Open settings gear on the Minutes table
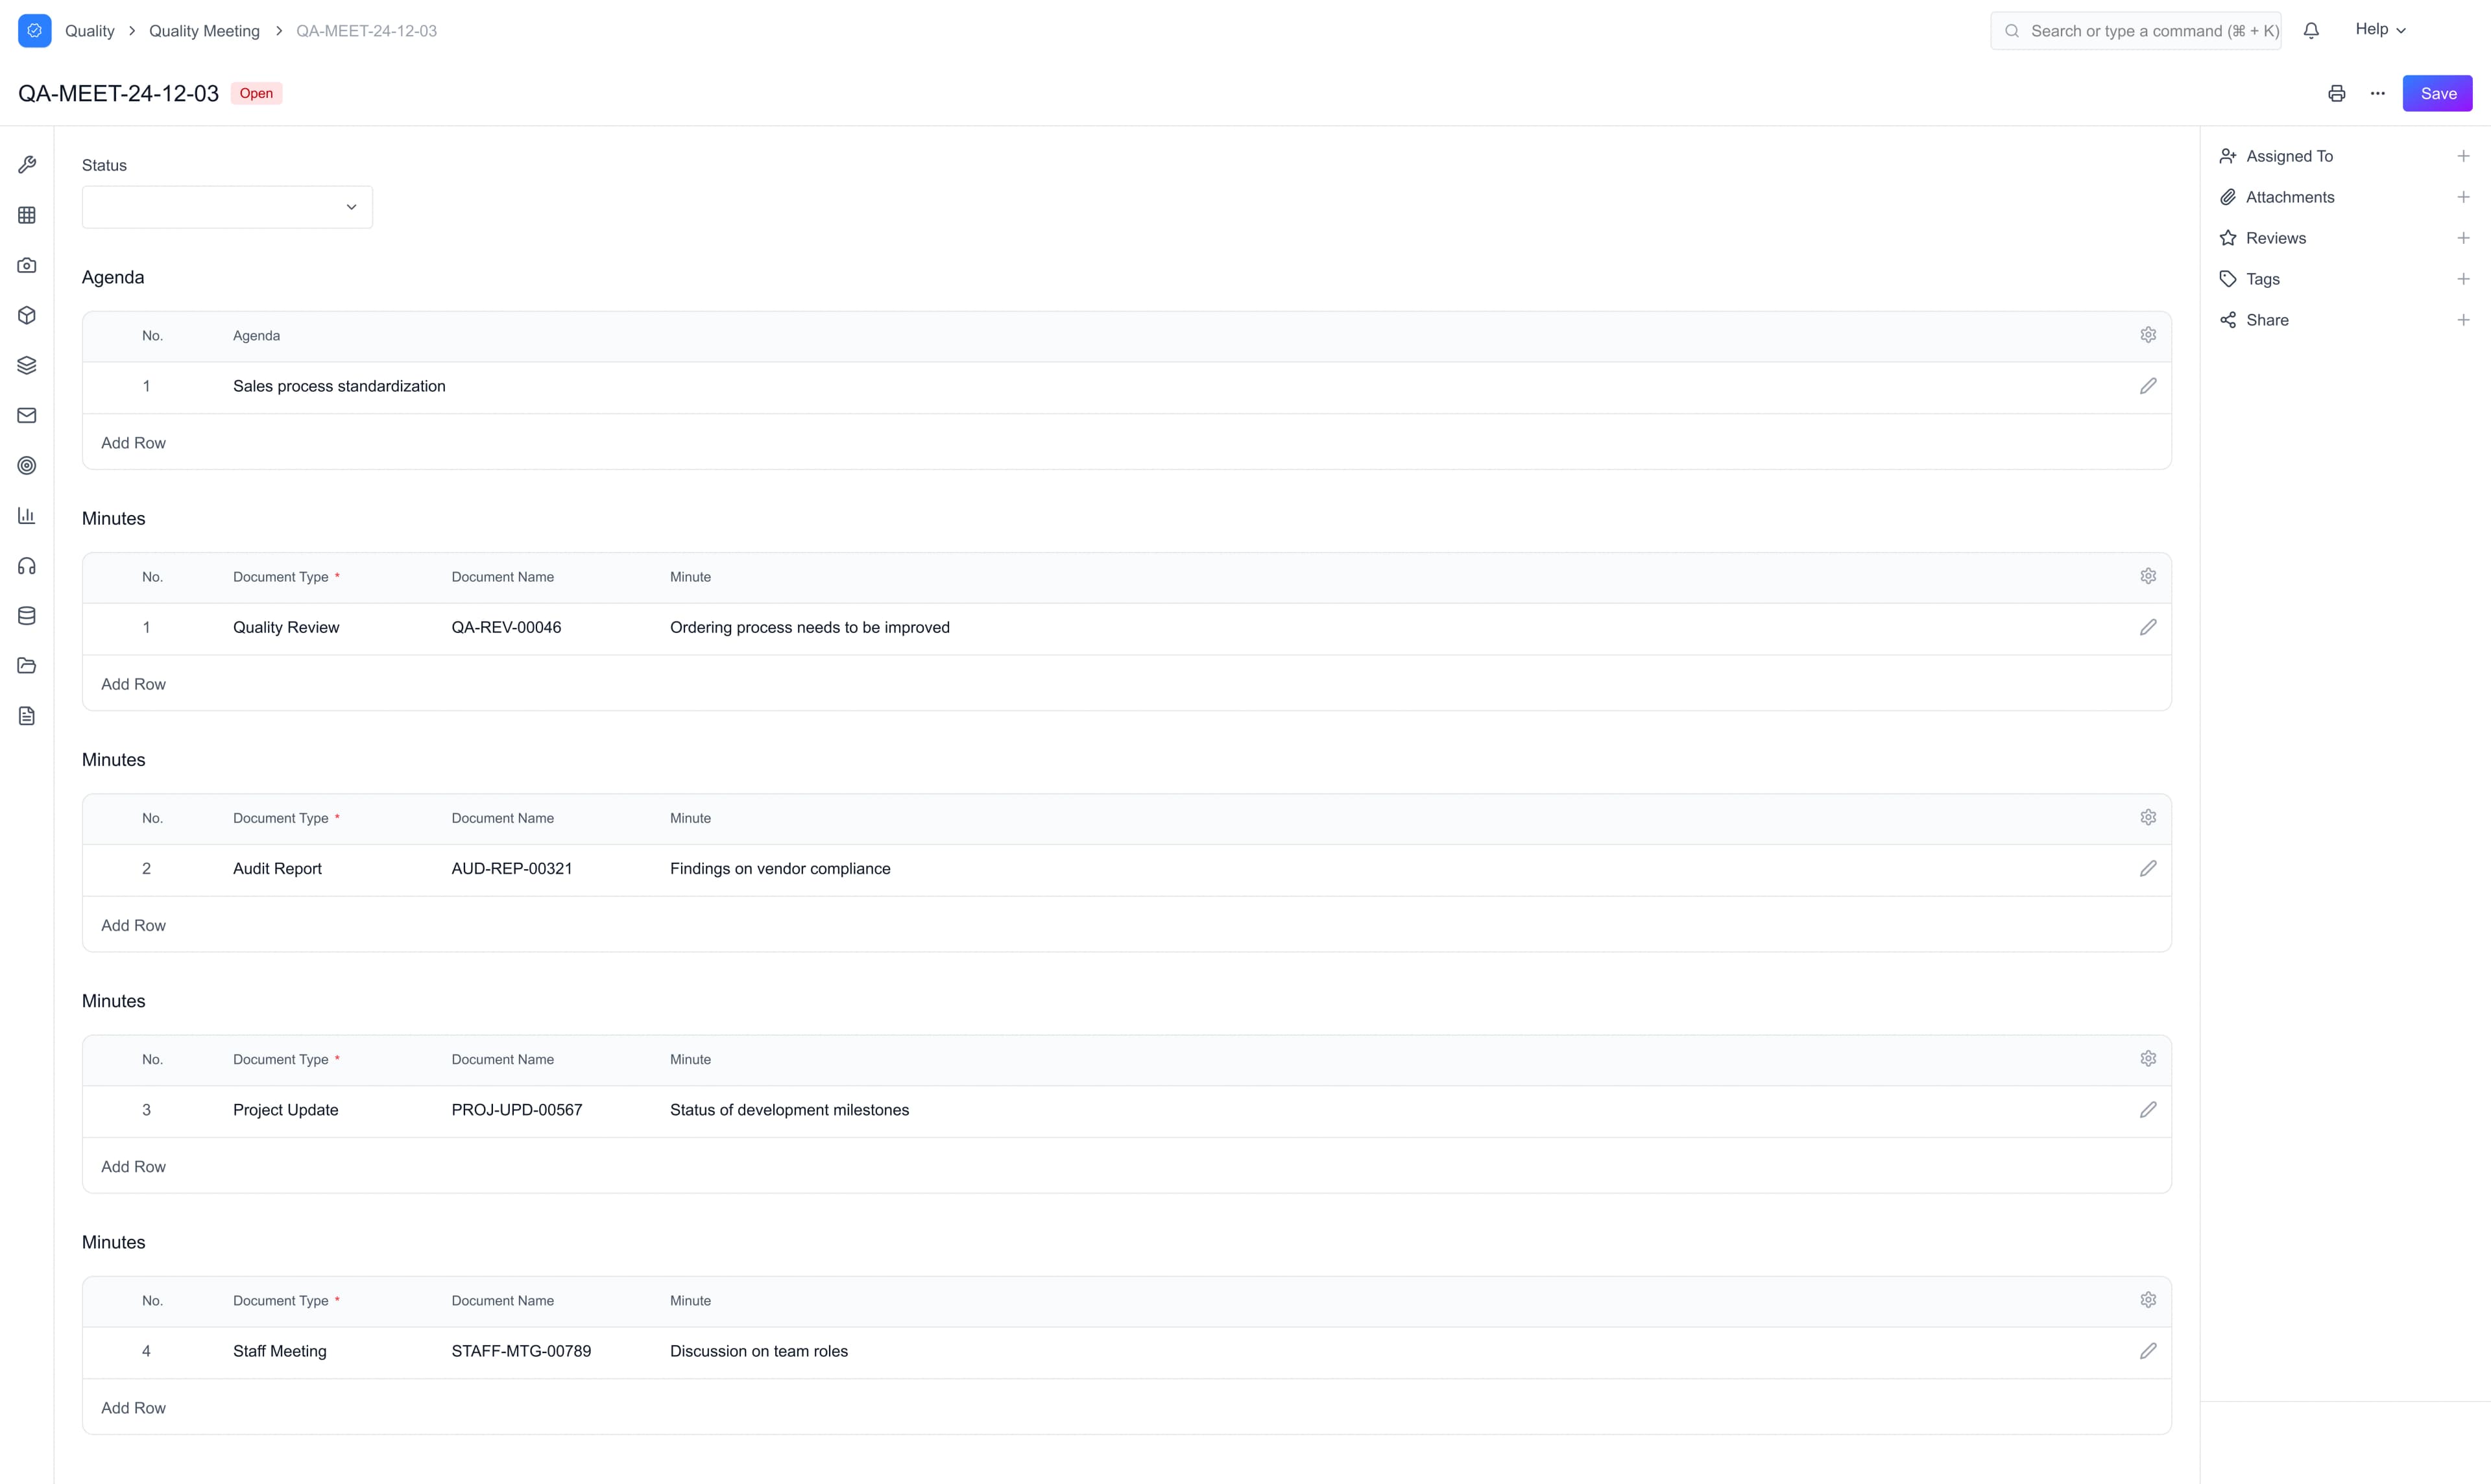The height and width of the screenshot is (1484, 2491). [x=2149, y=575]
